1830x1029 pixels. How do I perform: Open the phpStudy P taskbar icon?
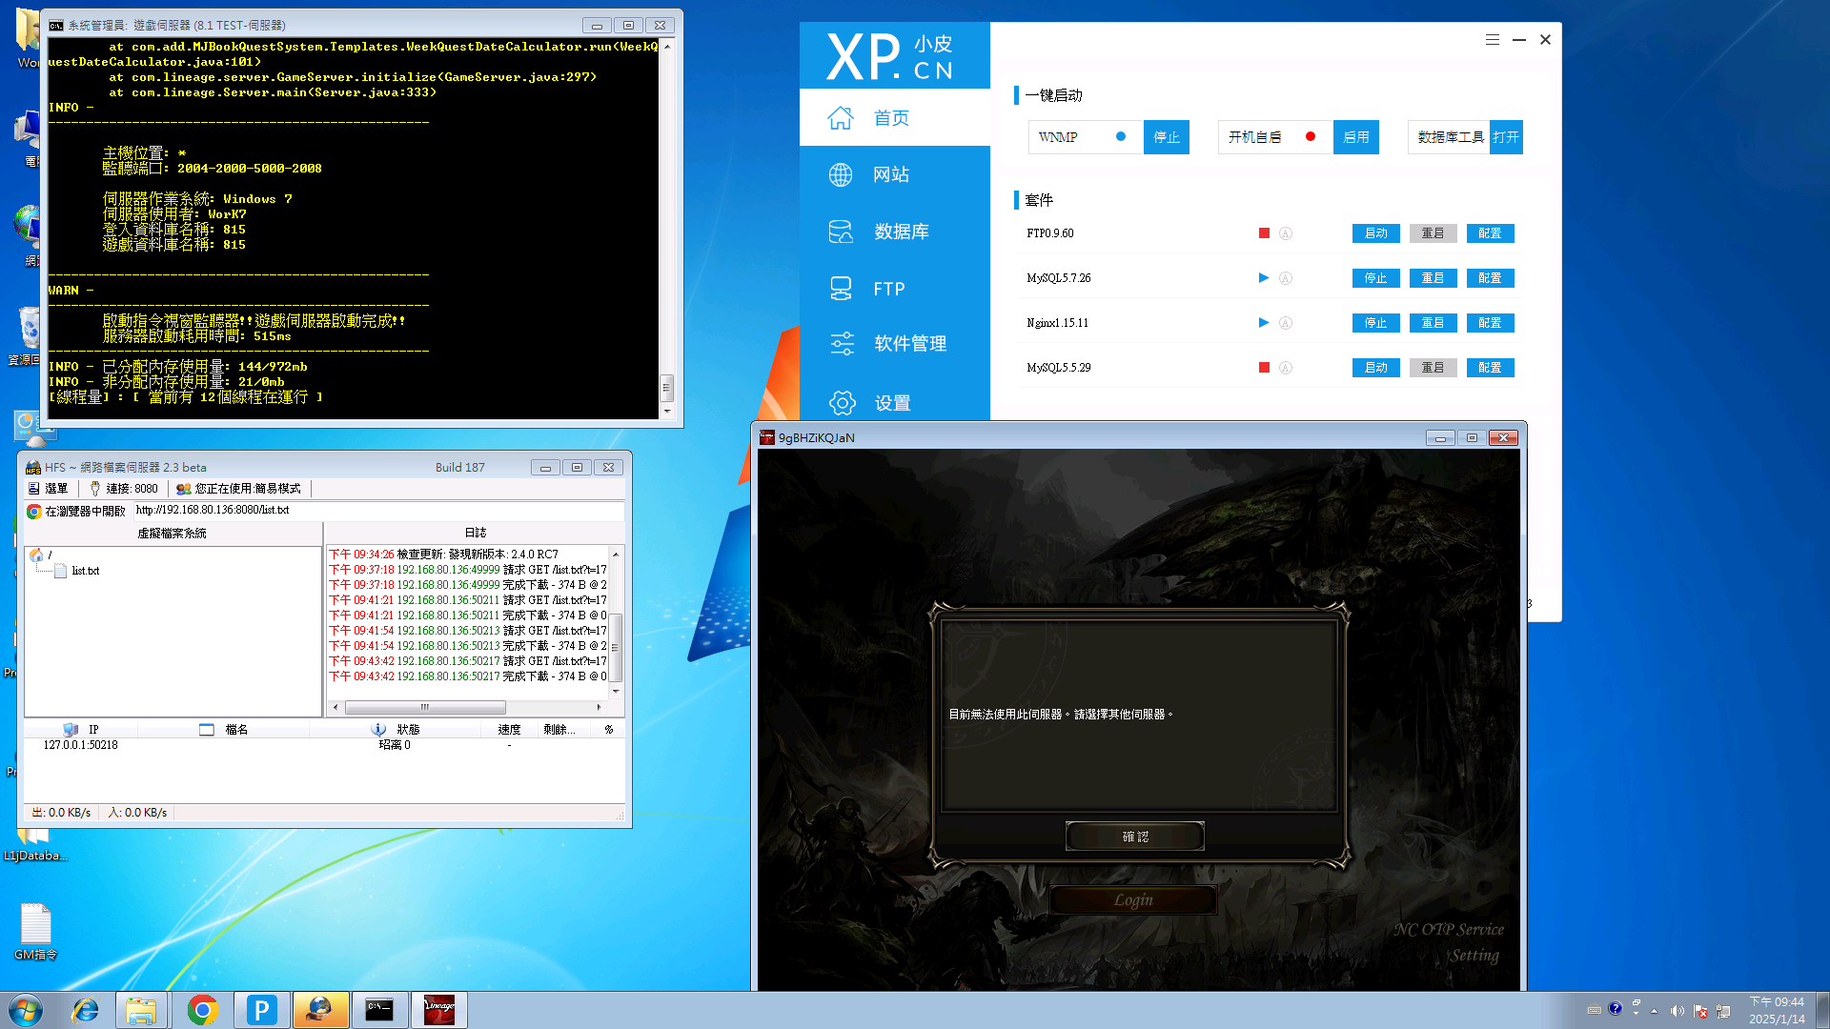point(261,1010)
